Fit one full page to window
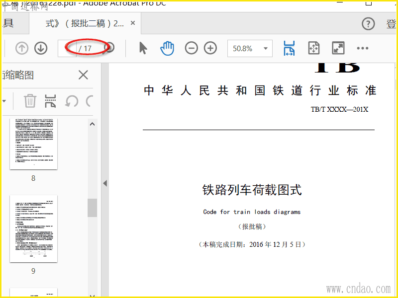 (x=314, y=48)
